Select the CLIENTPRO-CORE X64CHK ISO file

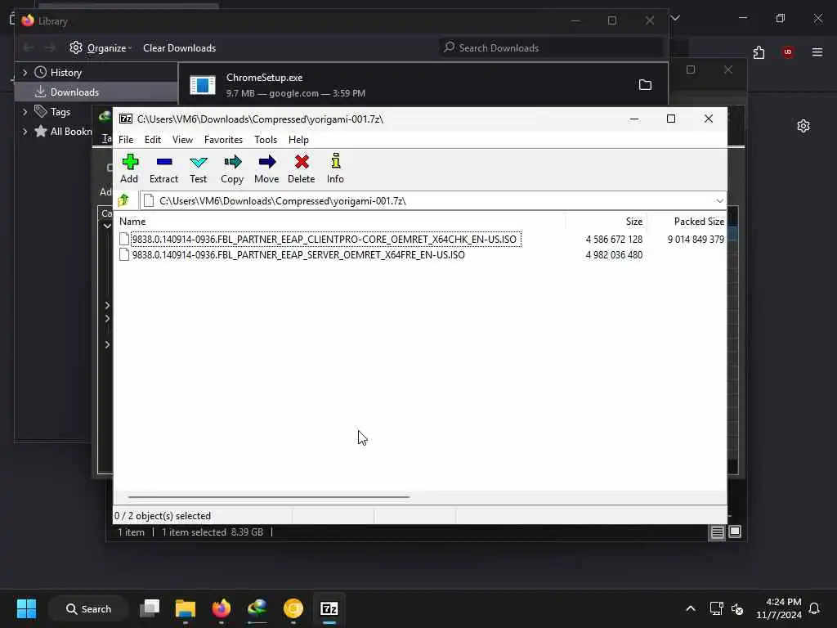(x=325, y=240)
